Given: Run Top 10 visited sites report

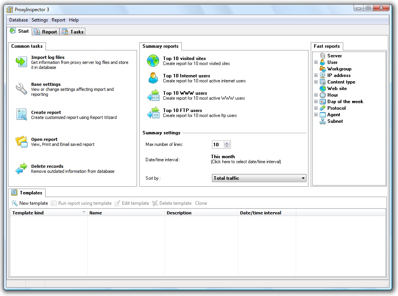Looking at the screenshot, I should tap(184, 59).
